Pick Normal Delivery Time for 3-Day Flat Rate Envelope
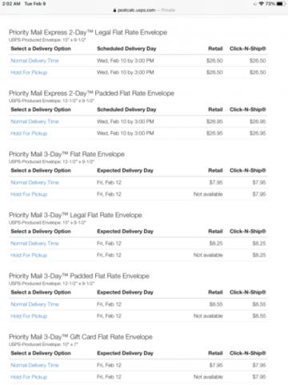Screen dimensions: 288x385 [34, 183]
